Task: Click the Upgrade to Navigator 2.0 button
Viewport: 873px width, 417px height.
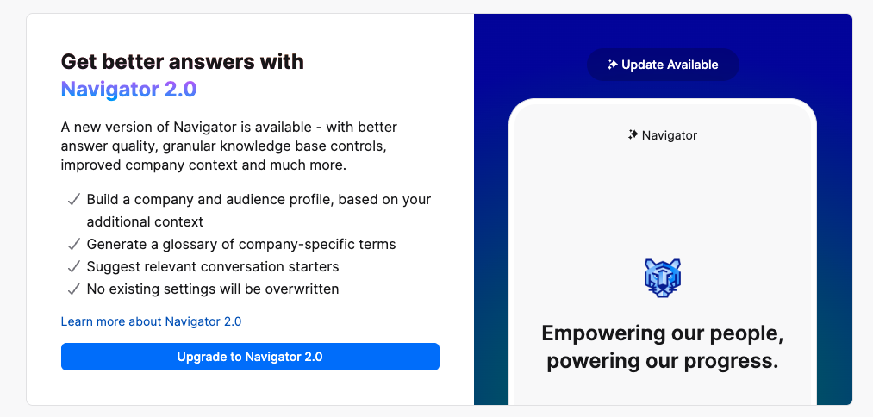Action: pos(250,357)
